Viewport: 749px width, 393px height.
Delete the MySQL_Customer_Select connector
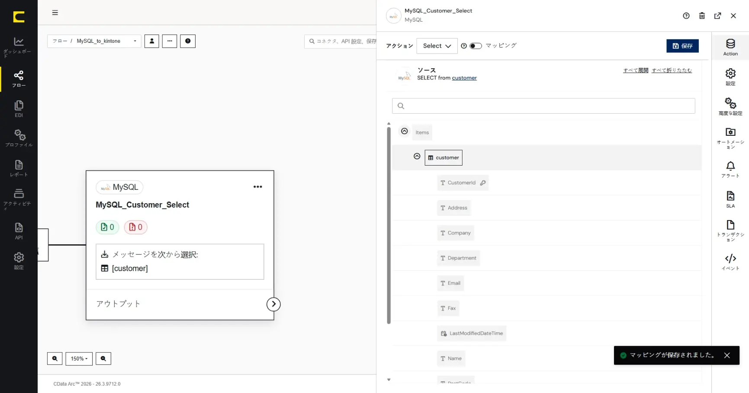(x=702, y=16)
